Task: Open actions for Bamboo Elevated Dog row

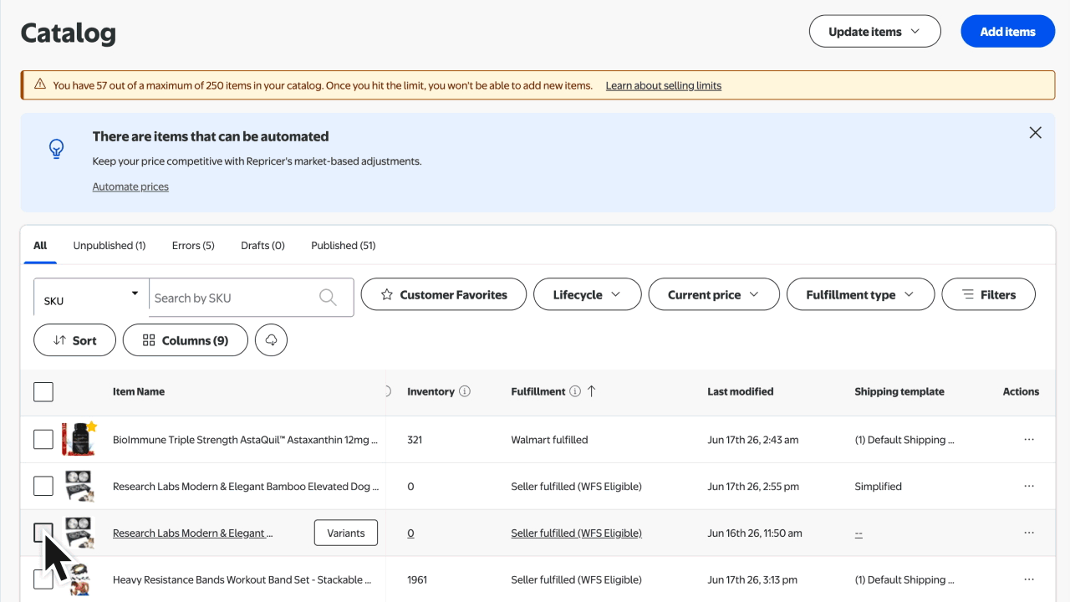Action: [x=1029, y=487]
